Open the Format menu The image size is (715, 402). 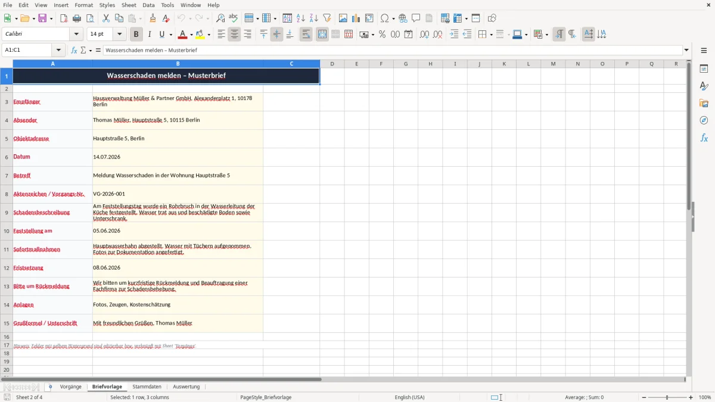pos(84,5)
